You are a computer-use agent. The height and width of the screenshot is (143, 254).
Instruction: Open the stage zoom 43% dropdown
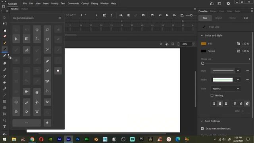point(193,44)
